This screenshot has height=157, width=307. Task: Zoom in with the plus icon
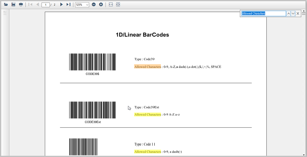(x=101, y=4)
